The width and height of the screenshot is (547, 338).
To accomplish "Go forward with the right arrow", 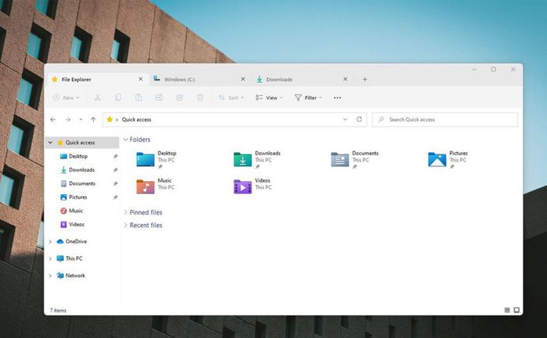I will coord(68,119).
